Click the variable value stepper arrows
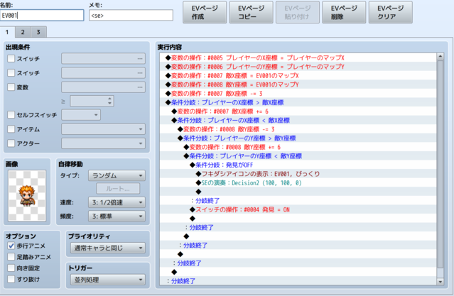Image resolution: width=454 pixels, height=296 pixels. [109, 101]
